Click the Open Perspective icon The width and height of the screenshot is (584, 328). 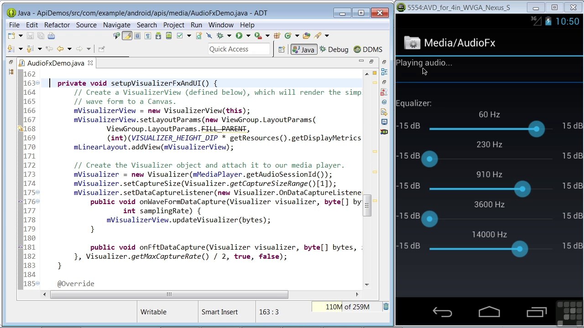coord(282,49)
